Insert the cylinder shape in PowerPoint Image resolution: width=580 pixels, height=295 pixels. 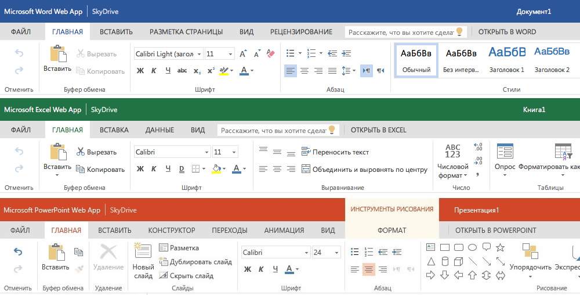click(x=445, y=262)
